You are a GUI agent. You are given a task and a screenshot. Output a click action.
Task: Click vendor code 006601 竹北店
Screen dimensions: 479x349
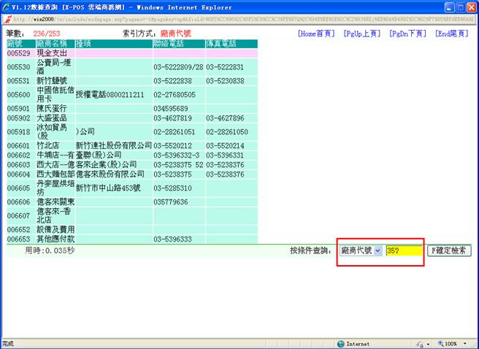[x=18, y=145]
